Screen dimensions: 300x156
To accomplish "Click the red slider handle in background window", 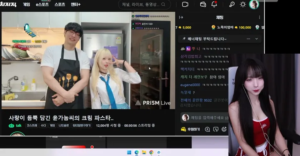I will tap(92, 147).
